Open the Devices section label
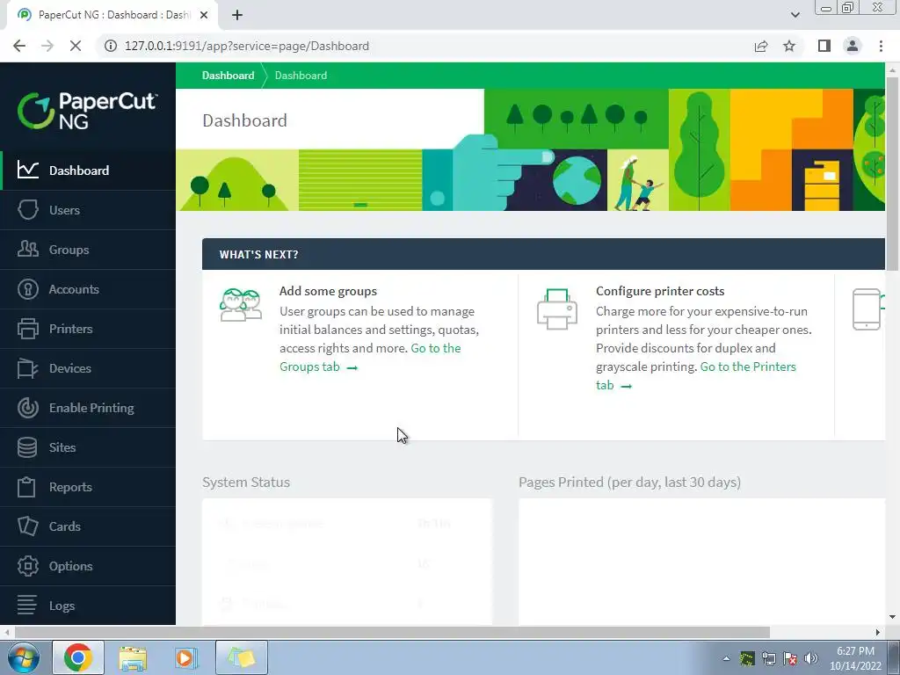The image size is (900, 675). tap(70, 368)
